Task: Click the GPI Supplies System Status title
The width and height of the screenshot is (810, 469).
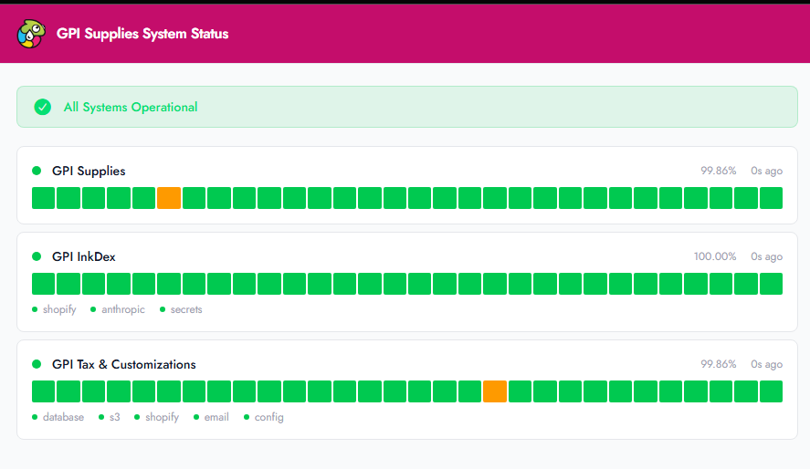Action: 142,34
